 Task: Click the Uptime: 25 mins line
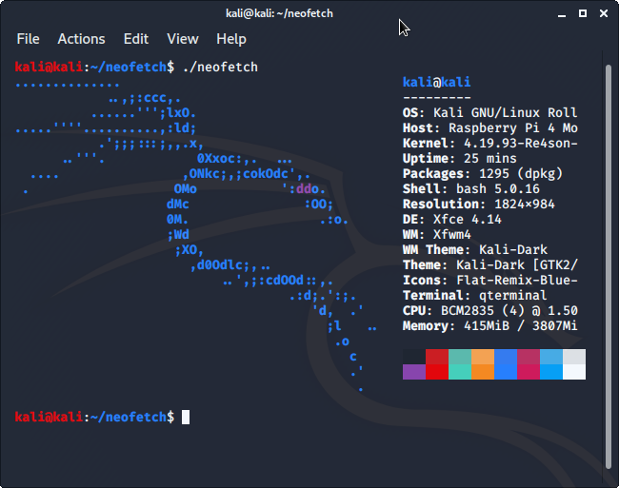pyautogui.click(x=460, y=159)
